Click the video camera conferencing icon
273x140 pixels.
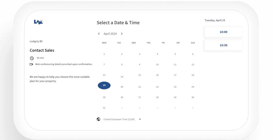click(x=31, y=64)
